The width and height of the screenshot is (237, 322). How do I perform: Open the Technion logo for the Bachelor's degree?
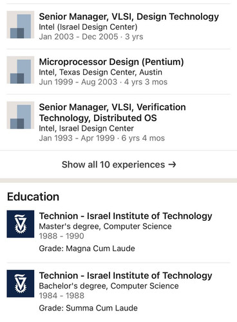click(21, 283)
